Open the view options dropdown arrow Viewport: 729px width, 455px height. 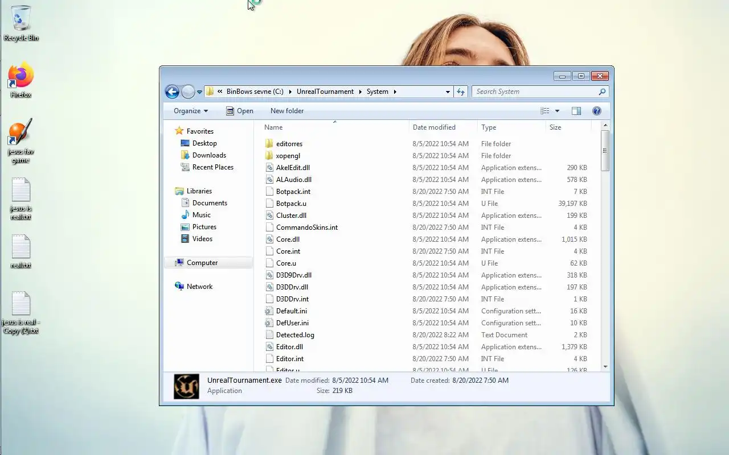pos(557,111)
